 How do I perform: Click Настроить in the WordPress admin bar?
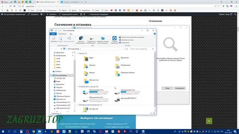tap(33, 14)
